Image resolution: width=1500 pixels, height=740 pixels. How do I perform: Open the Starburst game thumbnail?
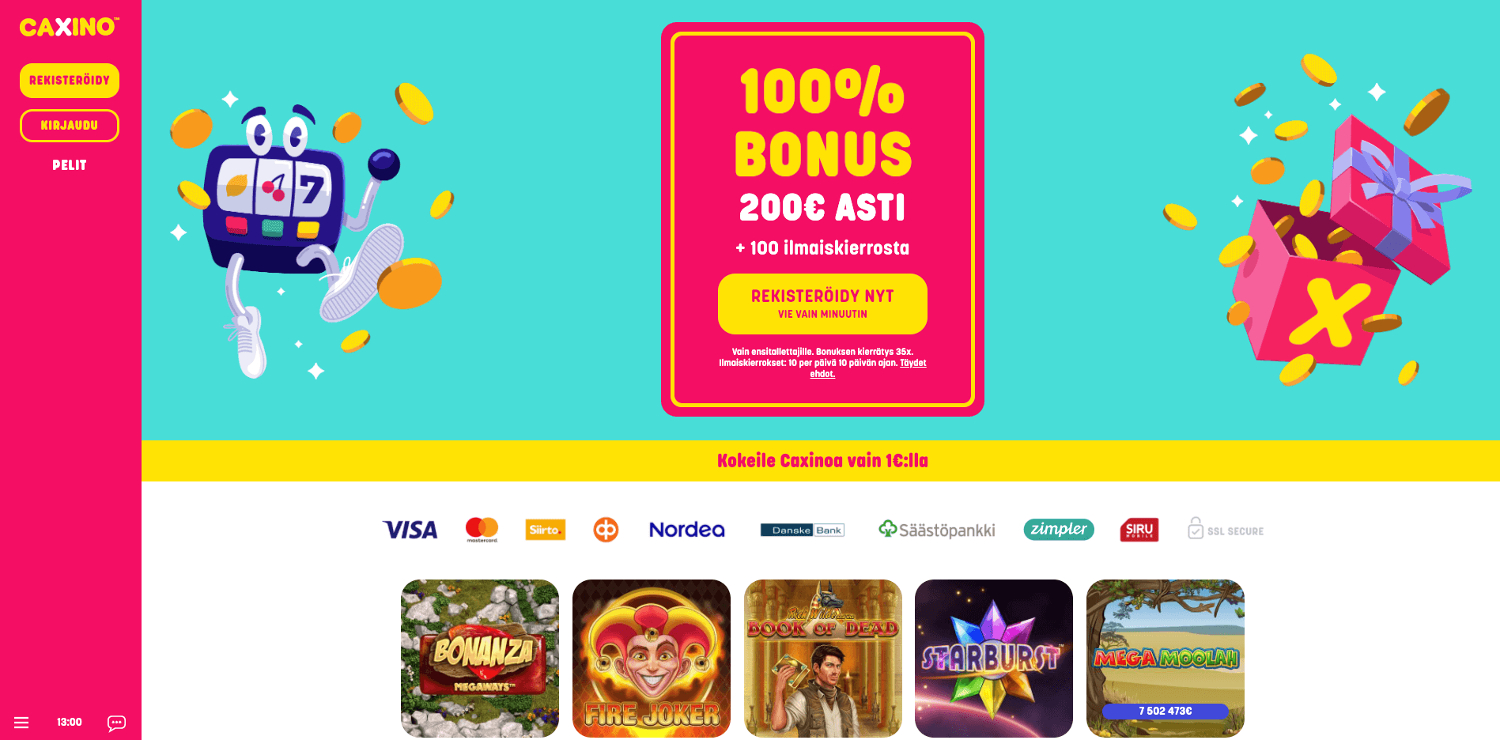pos(994,659)
